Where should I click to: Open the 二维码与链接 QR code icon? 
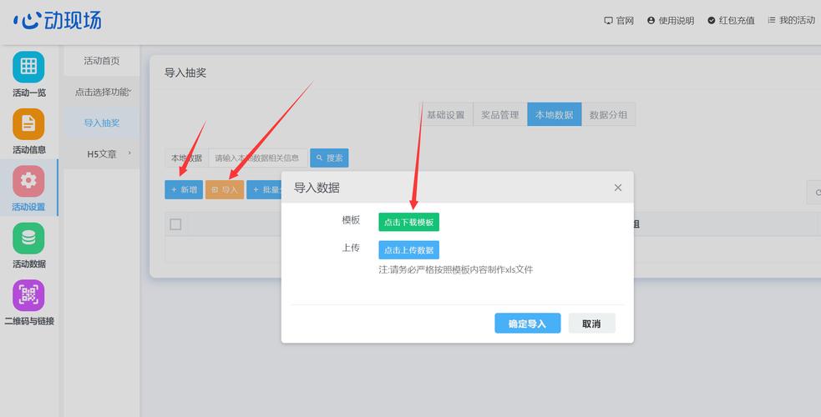pos(28,295)
